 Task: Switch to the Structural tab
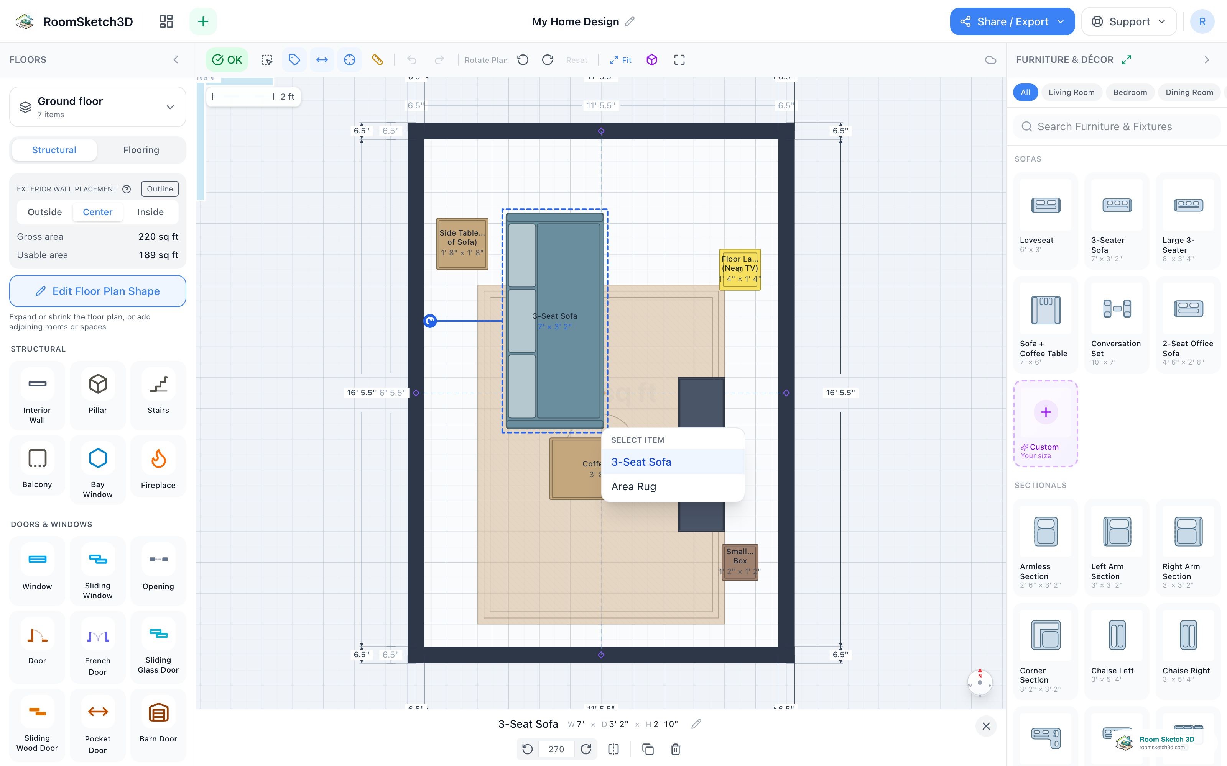54,150
